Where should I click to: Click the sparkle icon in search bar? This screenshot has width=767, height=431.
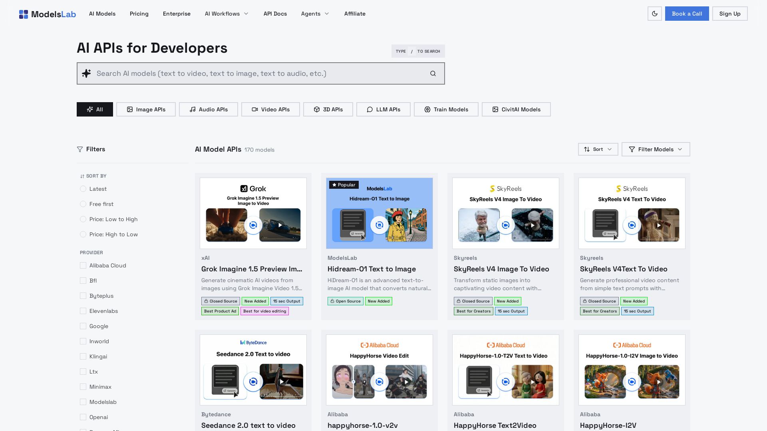point(86,73)
